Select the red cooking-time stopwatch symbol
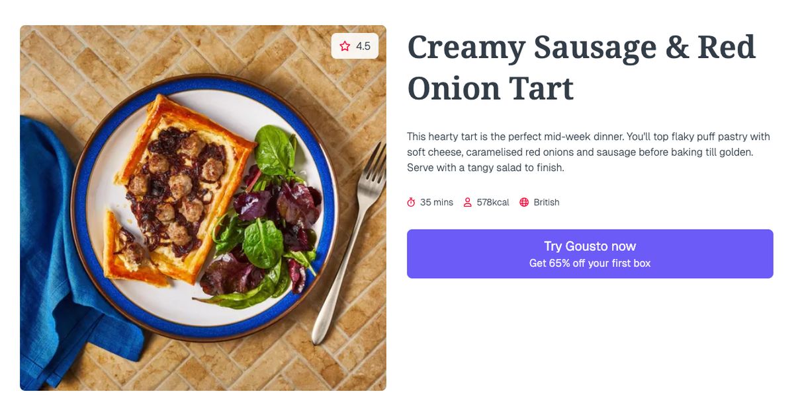The height and width of the screenshot is (416, 794). tap(412, 202)
